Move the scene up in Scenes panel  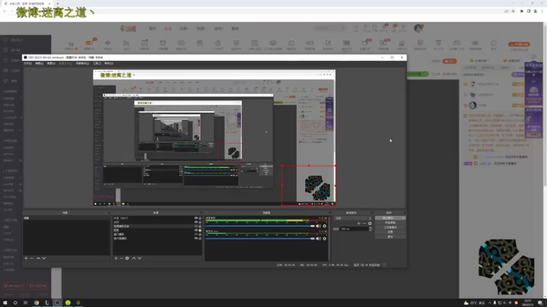coord(38,259)
